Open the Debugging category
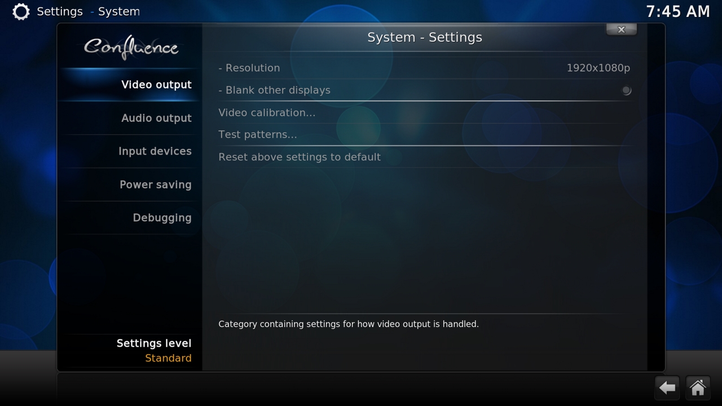 pyautogui.click(x=130, y=218)
